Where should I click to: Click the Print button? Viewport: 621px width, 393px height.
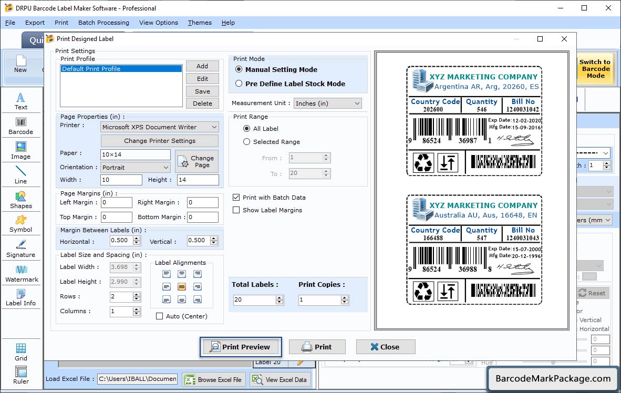coord(317,347)
